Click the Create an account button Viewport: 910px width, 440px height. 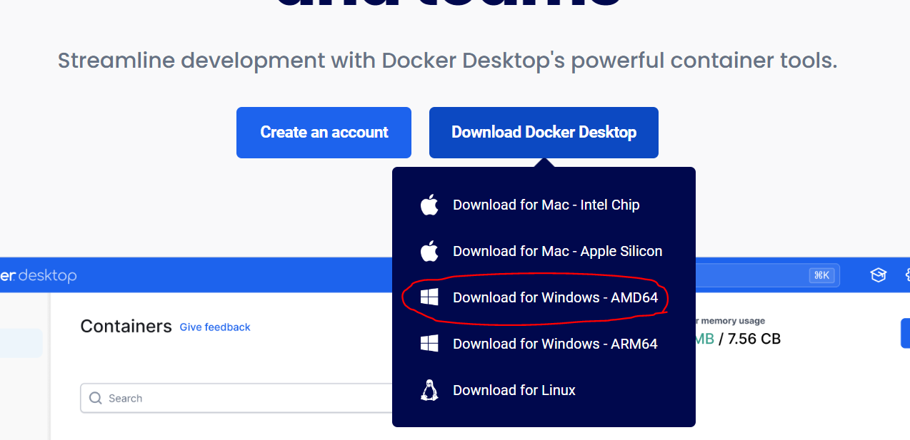coord(324,133)
